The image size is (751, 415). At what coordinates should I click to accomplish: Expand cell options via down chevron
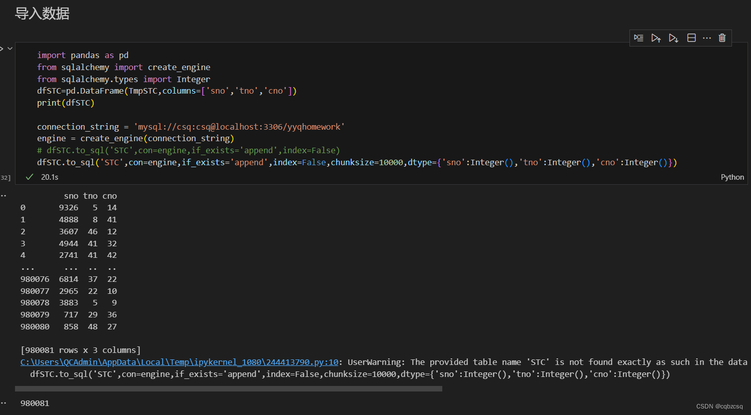pos(10,48)
